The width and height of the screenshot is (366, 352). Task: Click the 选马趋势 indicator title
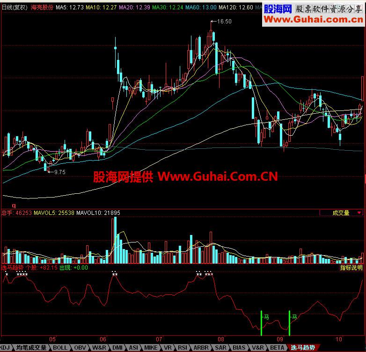pos(12,267)
